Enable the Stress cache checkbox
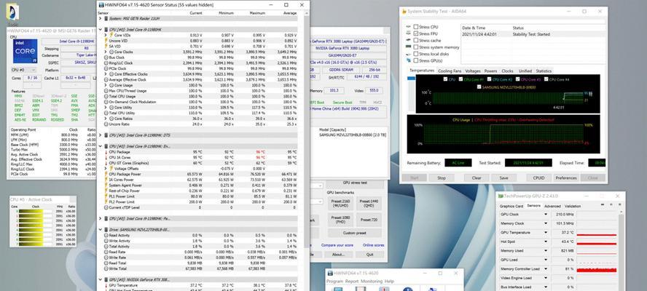 (416, 41)
